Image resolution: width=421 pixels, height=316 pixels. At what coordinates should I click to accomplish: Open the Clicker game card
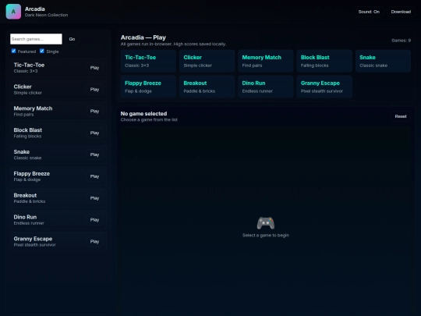[x=207, y=61]
